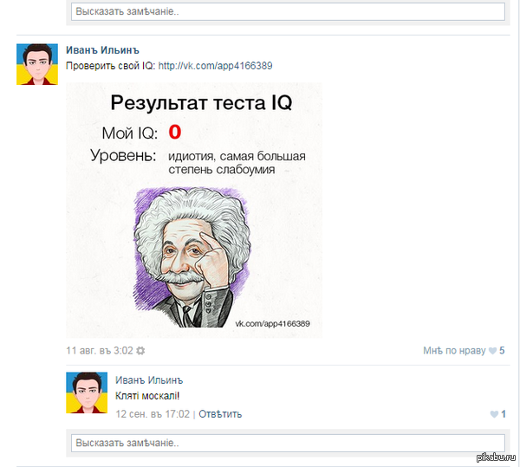
Task: Click the top comment input field
Action: tap(288, 11)
